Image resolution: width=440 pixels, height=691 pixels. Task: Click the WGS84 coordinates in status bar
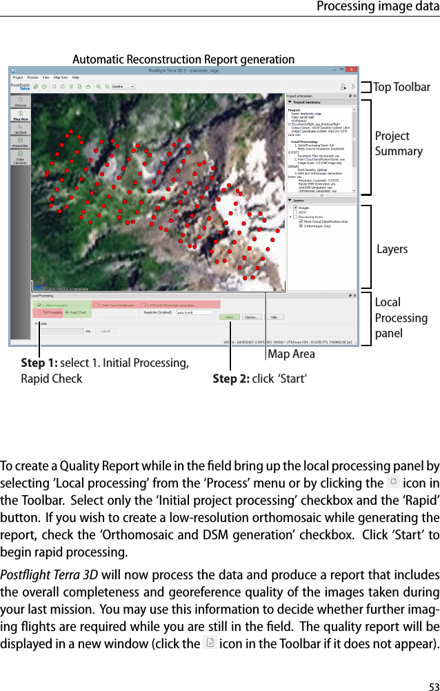[x=248, y=341]
